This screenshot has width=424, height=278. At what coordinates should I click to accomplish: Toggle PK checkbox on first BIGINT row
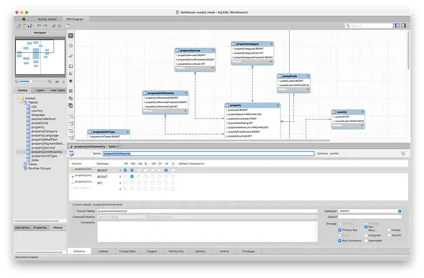(125, 170)
